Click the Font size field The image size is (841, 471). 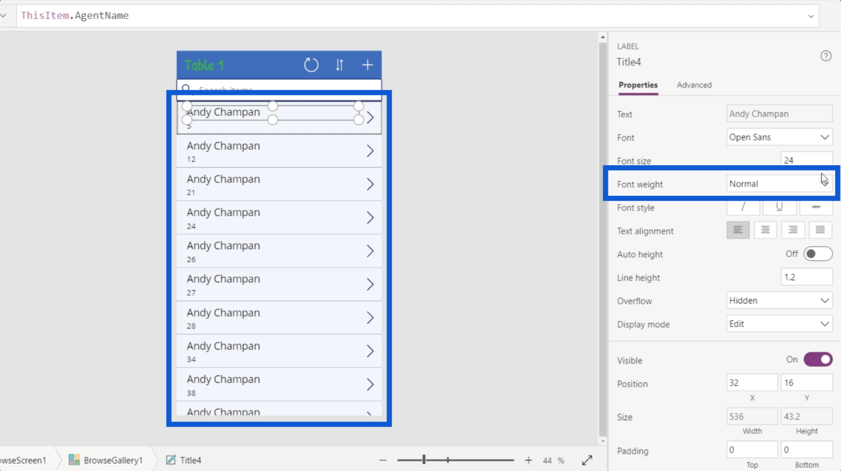[x=806, y=160]
